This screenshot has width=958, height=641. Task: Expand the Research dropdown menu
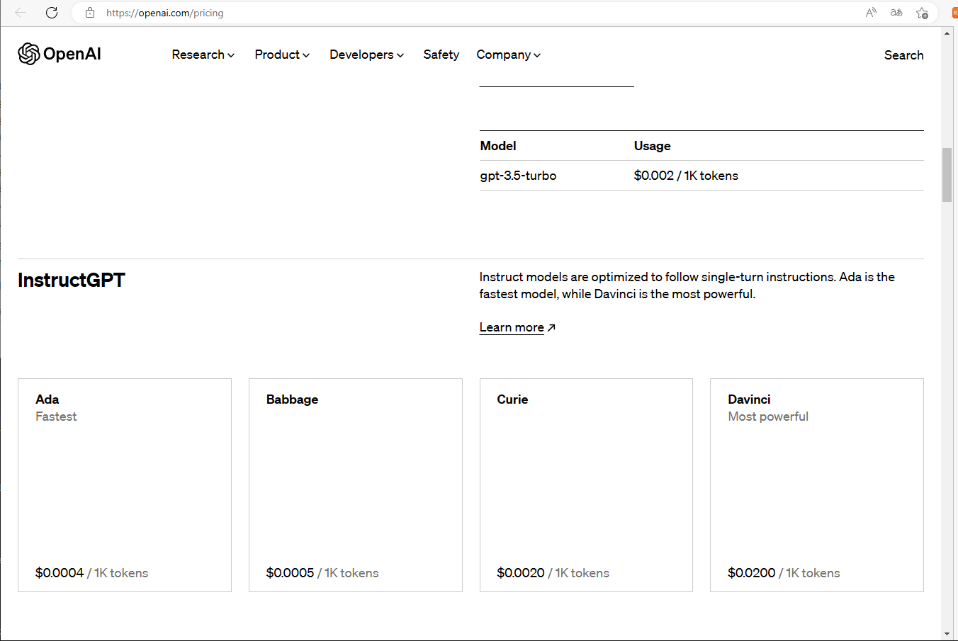203,55
